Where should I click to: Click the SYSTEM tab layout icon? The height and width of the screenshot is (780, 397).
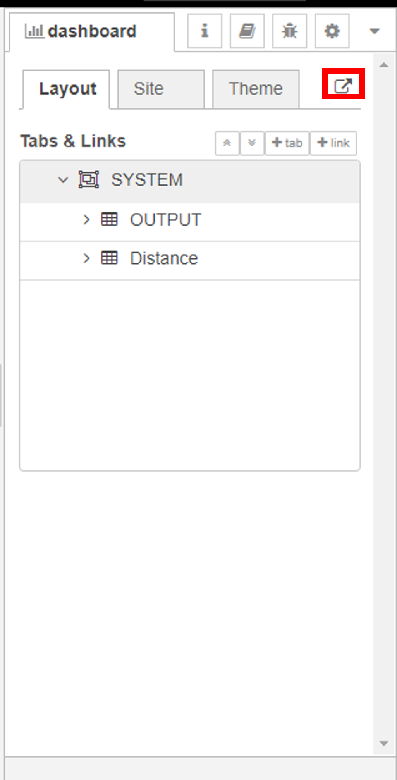click(x=89, y=180)
